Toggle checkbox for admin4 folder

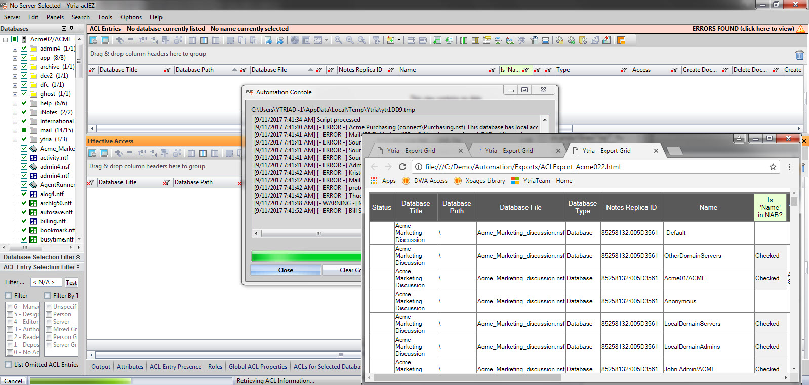pyautogui.click(x=24, y=49)
